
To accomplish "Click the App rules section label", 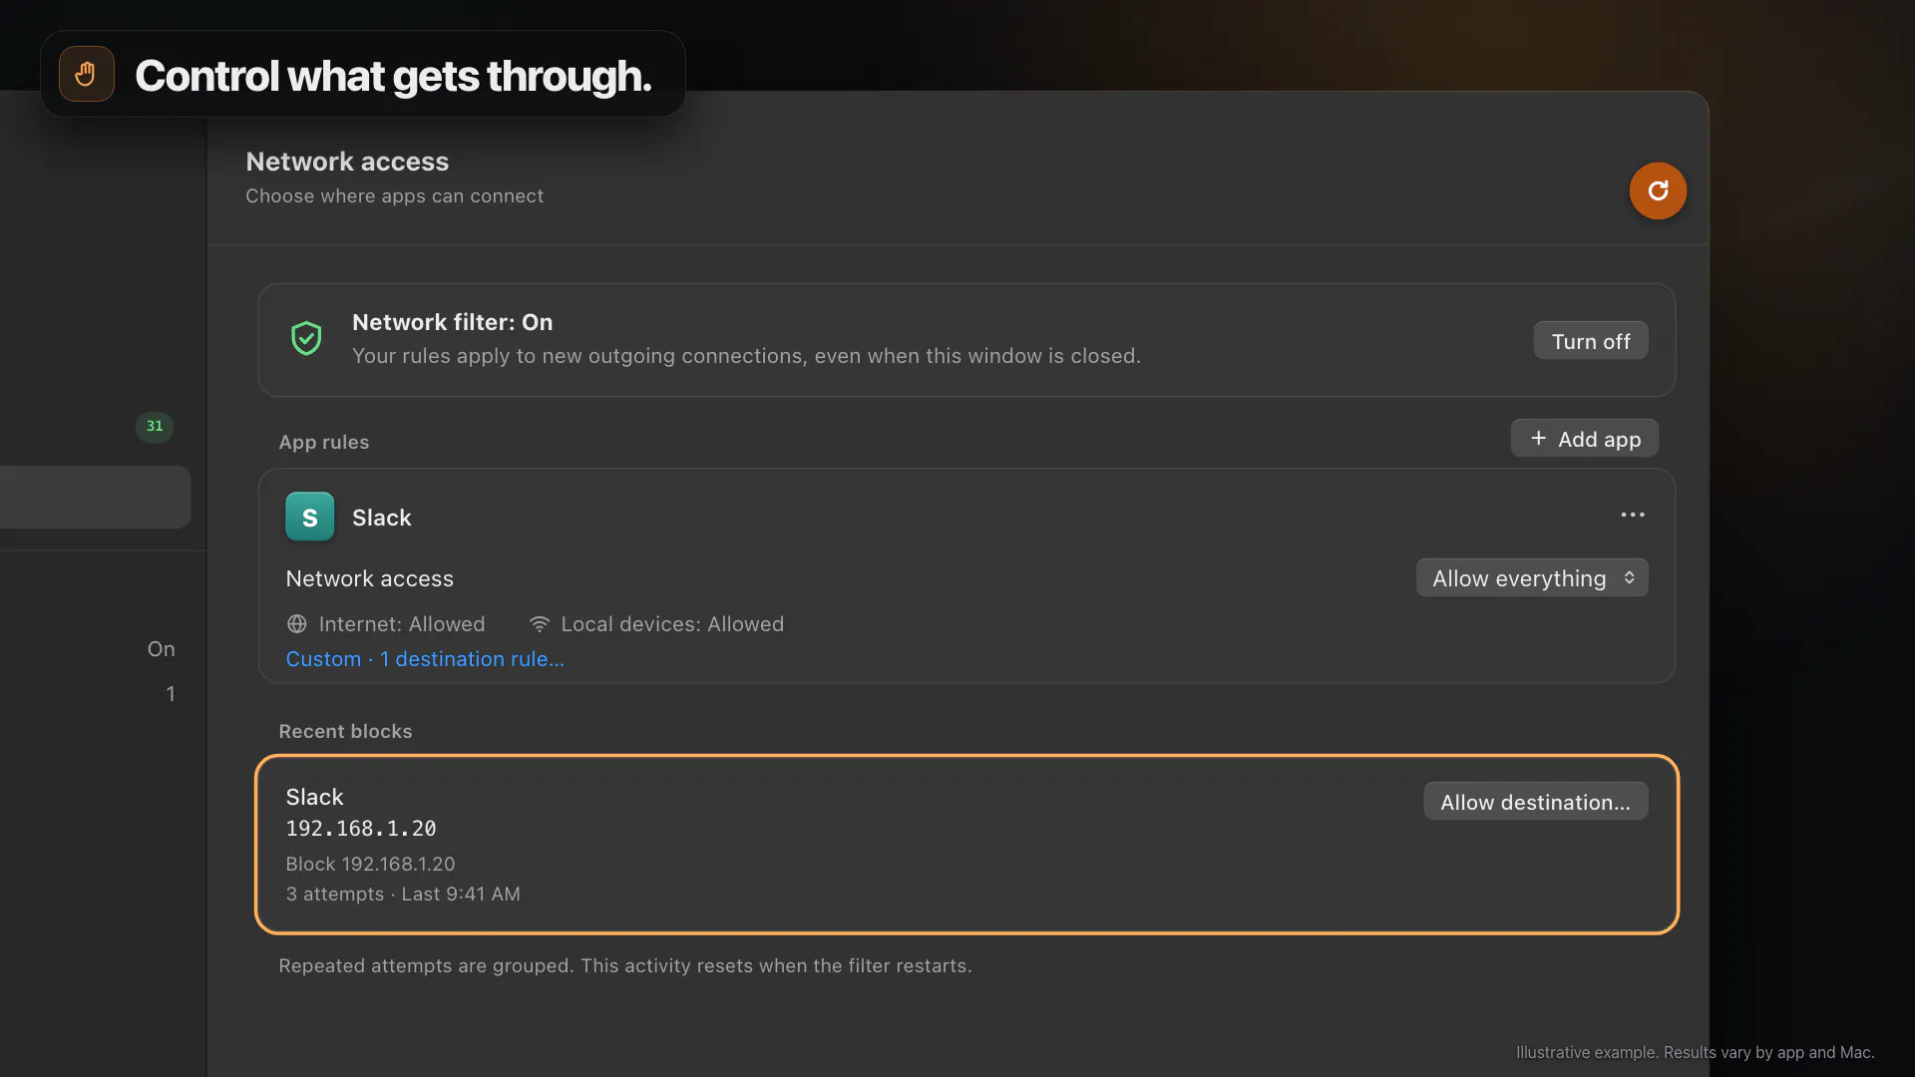I will [324, 442].
